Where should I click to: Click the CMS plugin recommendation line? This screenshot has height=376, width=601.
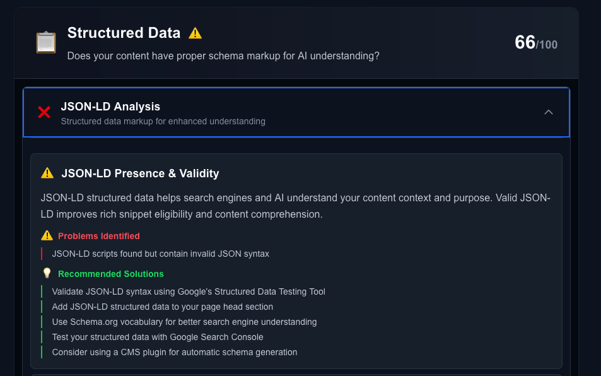pos(175,352)
